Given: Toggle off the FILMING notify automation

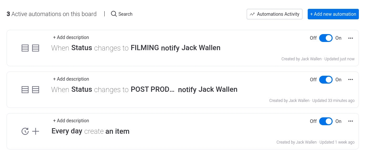Looking at the screenshot, I should (326, 38).
